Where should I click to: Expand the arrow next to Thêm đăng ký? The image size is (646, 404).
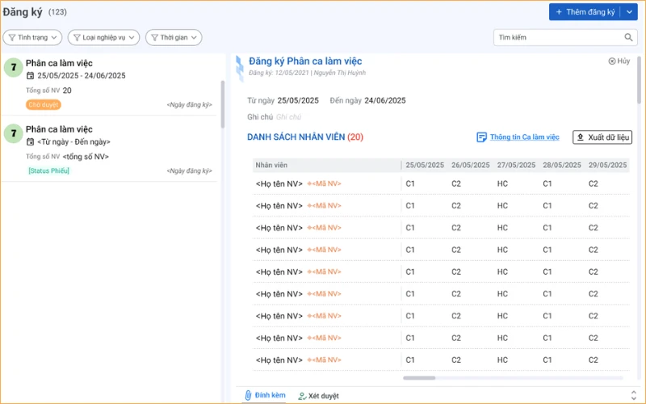tap(630, 12)
